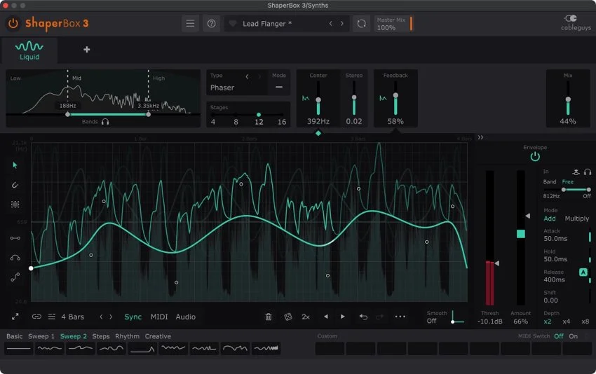Click the Mix slider handle
This screenshot has width=596, height=374.
(568, 99)
